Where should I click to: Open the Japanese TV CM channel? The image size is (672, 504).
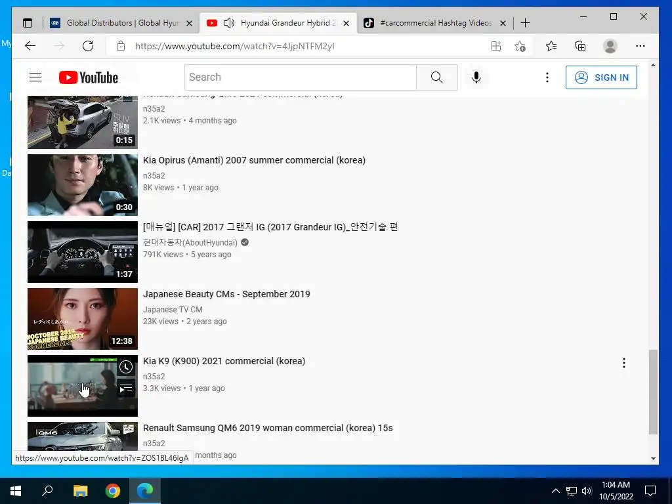173,310
